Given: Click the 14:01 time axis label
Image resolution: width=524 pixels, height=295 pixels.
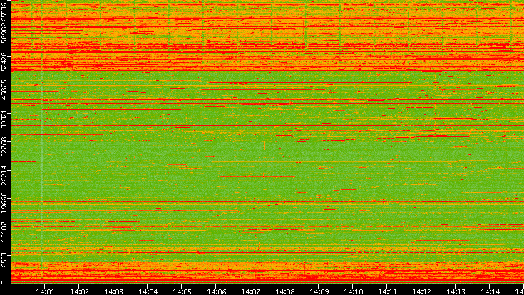Looking at the screenshot, I should (46, 291).
